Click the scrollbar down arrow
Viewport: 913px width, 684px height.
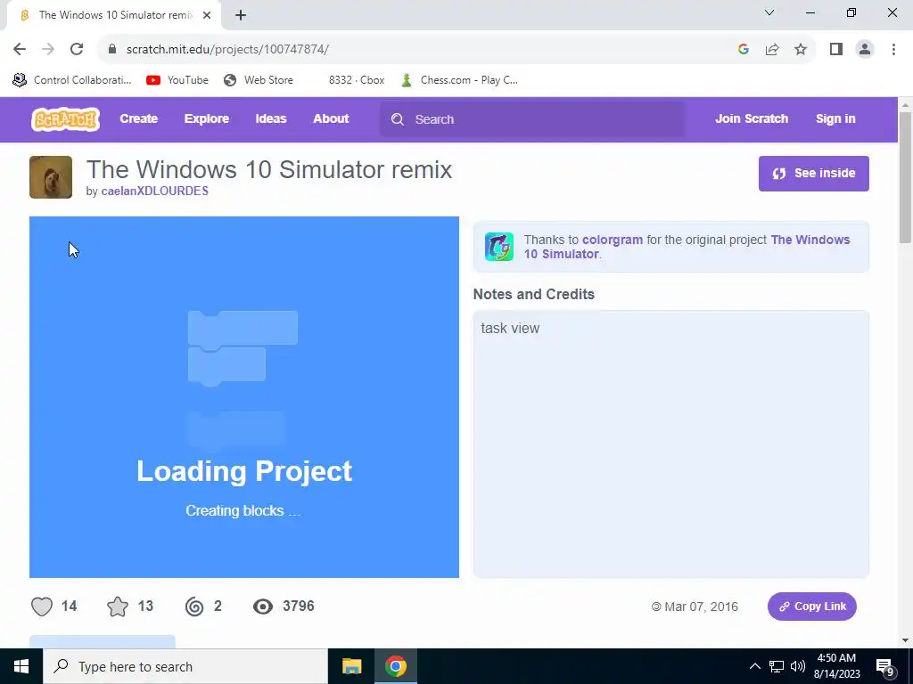coord(905,641)
